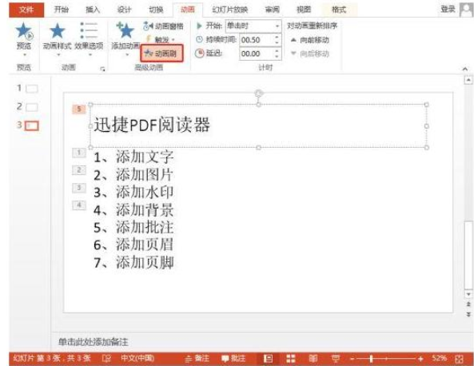Move animation earlier in order
Viewport: 474px width, 366px height.
pyautogui.click(x=310, y=40)
